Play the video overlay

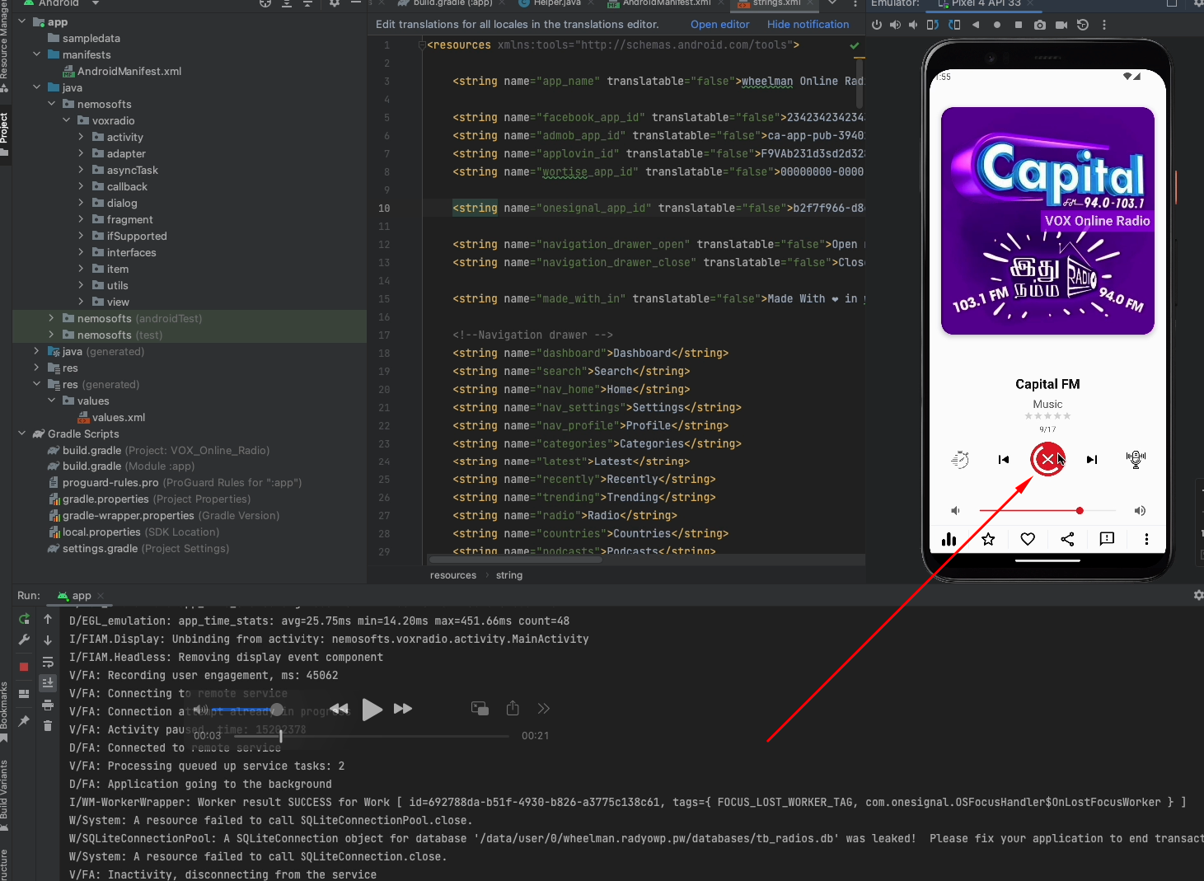coord(372,710)
